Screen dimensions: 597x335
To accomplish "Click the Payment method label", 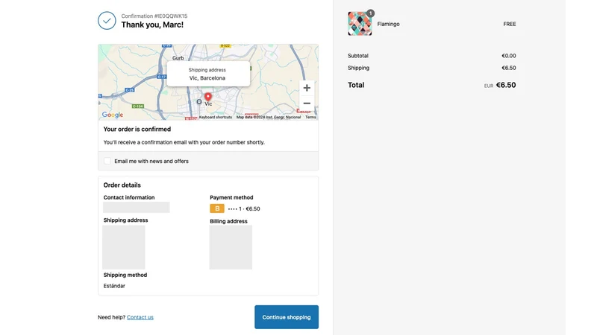I will click(231, 197).
